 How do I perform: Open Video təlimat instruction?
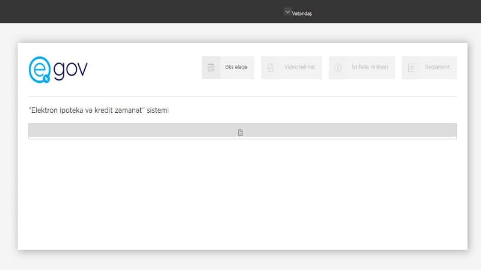coord(292,67)
